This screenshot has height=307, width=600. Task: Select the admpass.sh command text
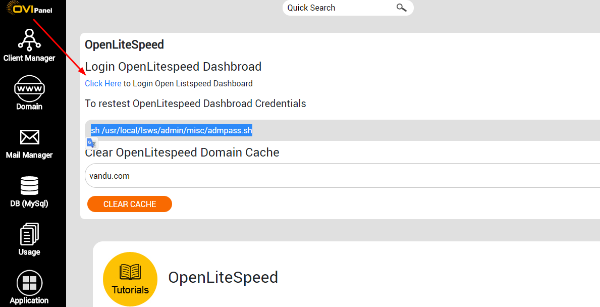point(172,131)
